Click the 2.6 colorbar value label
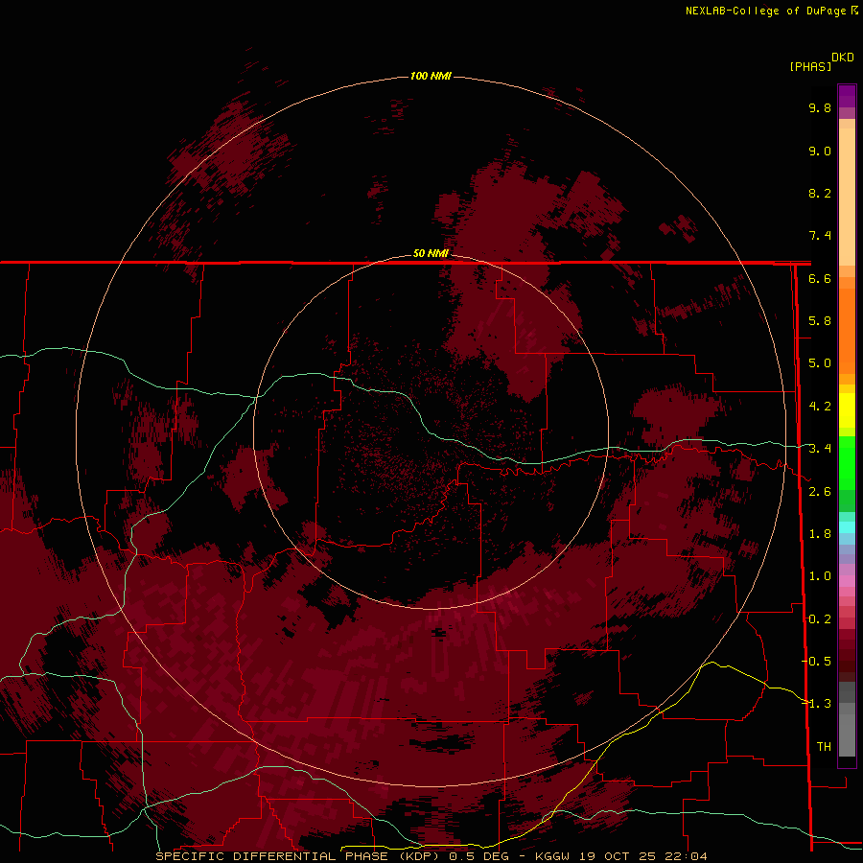 click(x=820, y=492)
